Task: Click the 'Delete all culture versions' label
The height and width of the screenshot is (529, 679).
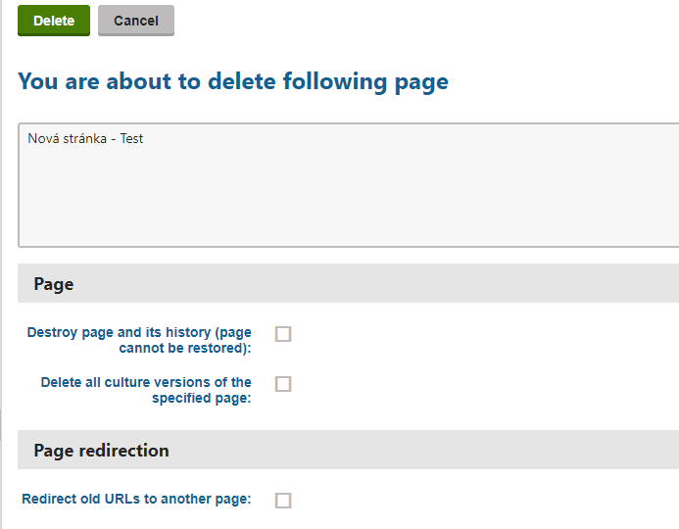Action: (x=146, y=382)
